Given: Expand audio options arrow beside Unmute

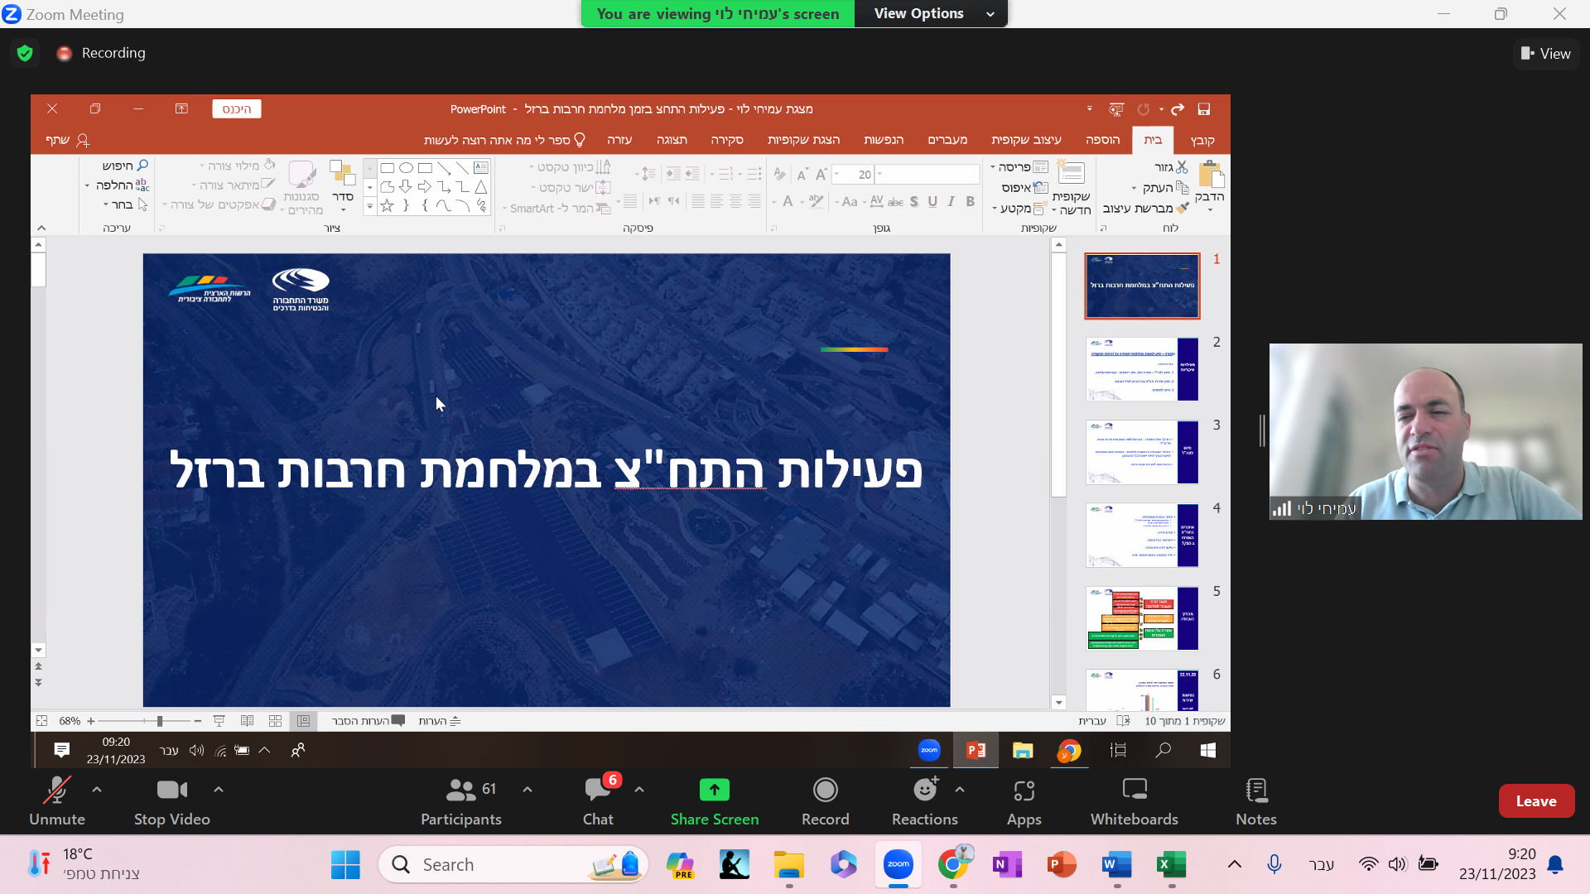Looking at the screenshot, I should pyautogui.click(x=97, y=790).
